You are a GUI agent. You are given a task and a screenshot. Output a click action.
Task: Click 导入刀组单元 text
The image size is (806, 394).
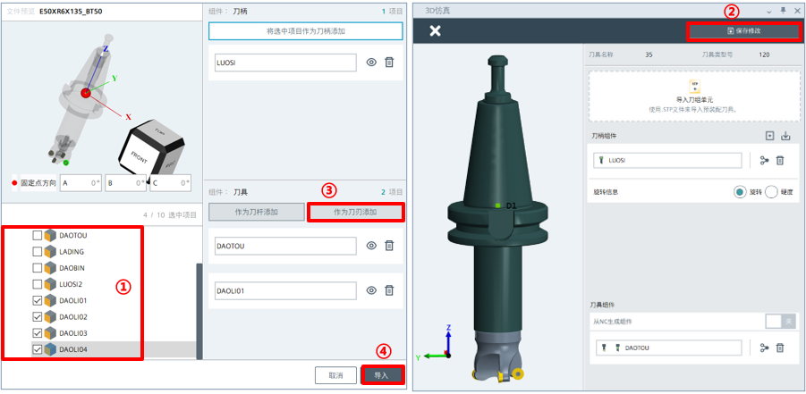pyautogui.click(x=694, y=101)
